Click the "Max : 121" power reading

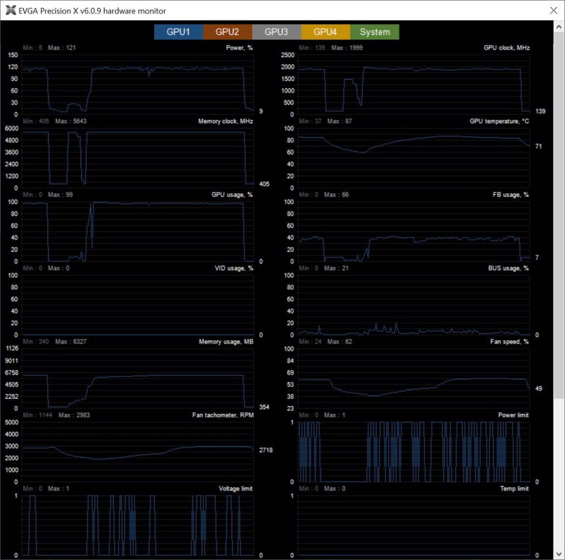coord(62,47)
